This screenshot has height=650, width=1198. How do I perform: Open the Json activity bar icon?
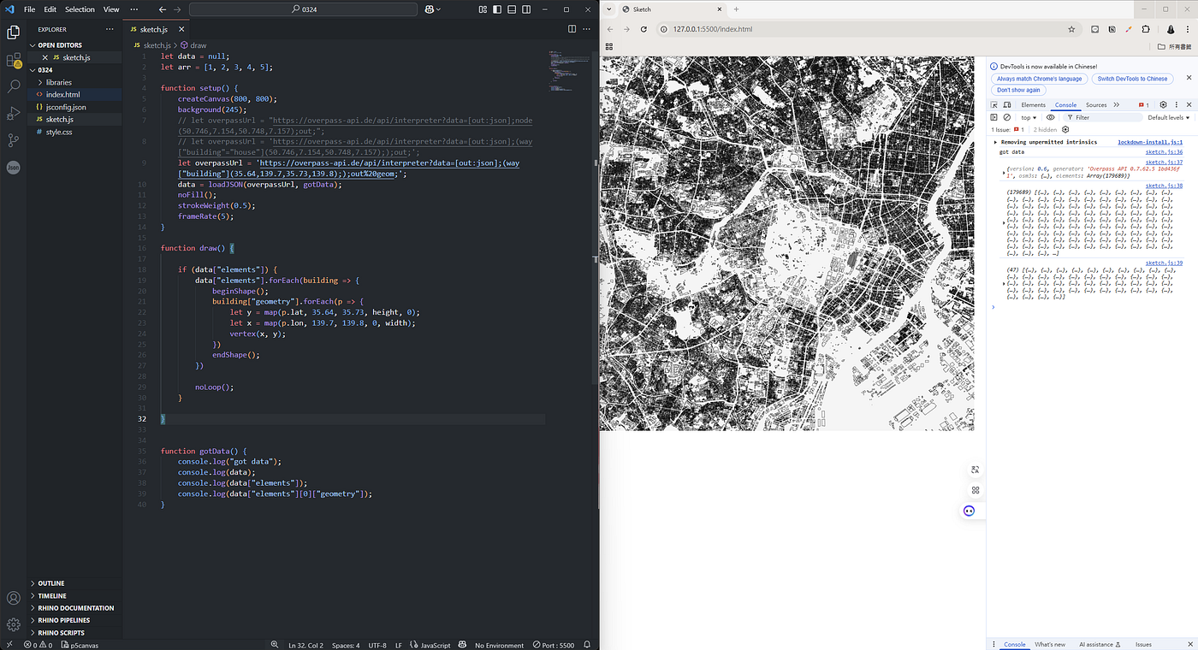tap(13, 168)
